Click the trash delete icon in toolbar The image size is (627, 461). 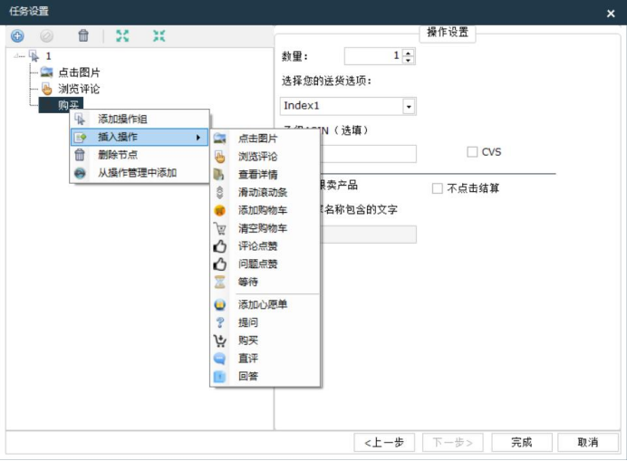[x=83, y=36]
